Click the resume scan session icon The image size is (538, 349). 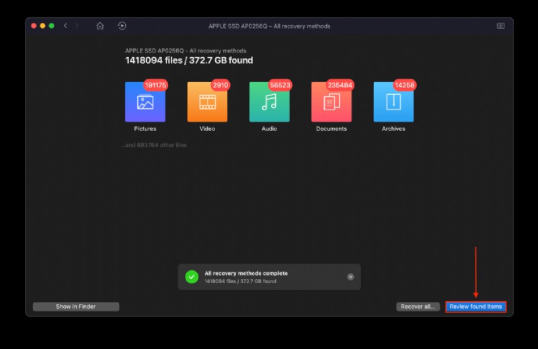point(122,26)
